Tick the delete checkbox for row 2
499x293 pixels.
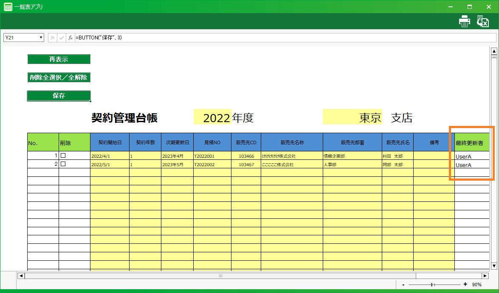point(63,164)
